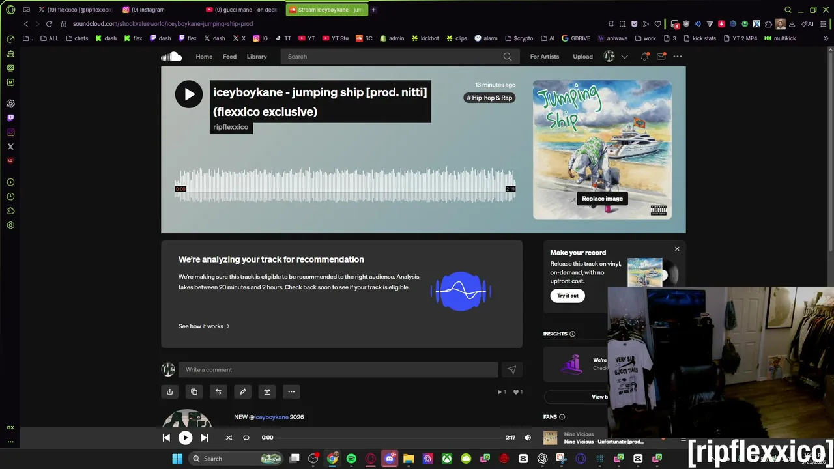Open the three-dot header menu

coord(678,57)
